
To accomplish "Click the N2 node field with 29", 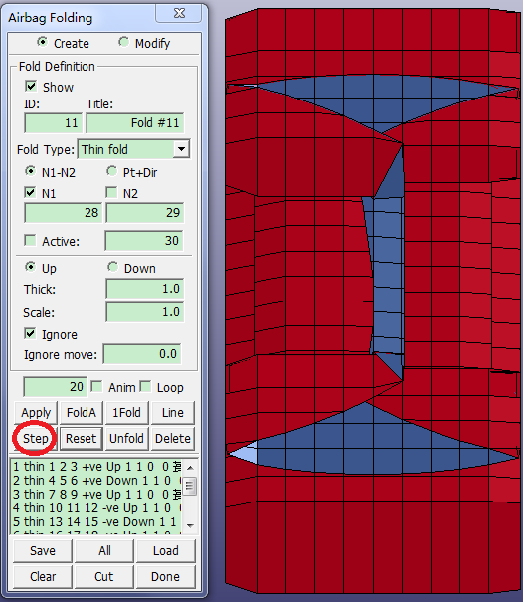I will coord(145,213).
